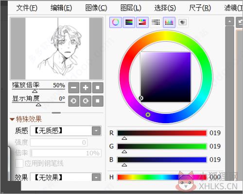Open the 文件(F) menu
The image size is (243, 194).
coord(27,8)
